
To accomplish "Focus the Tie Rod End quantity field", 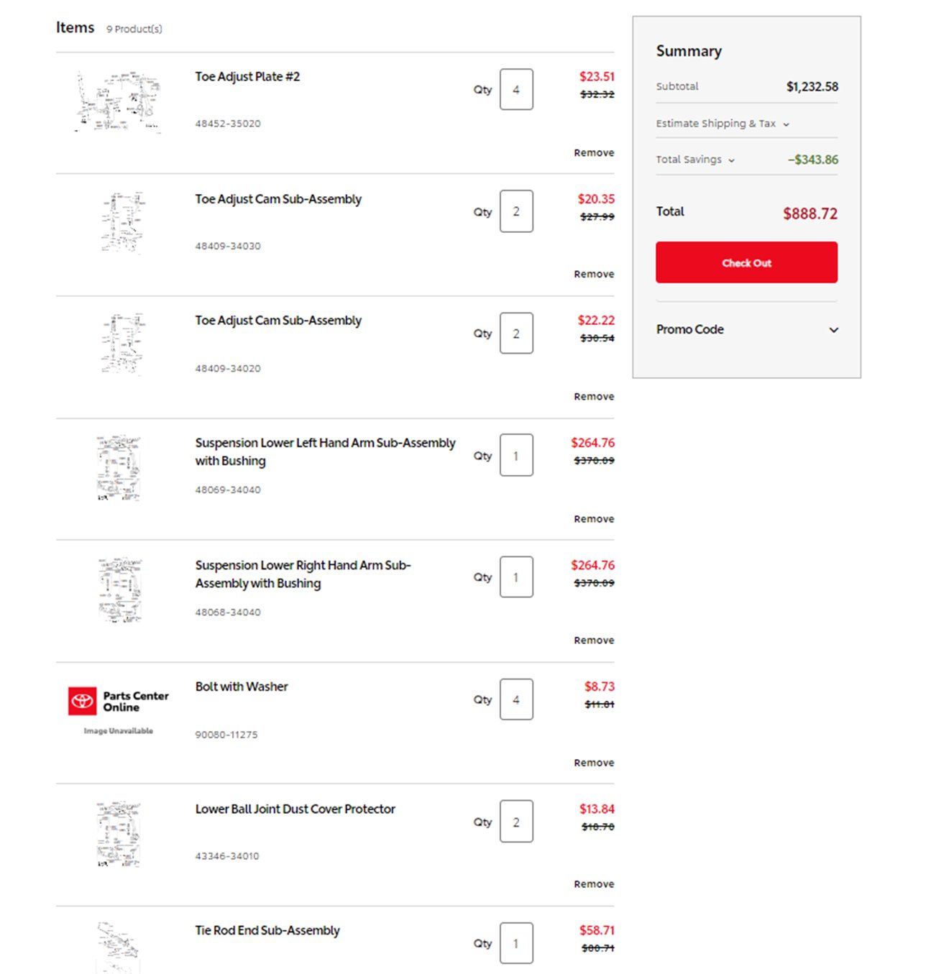I will pos(516,943).
